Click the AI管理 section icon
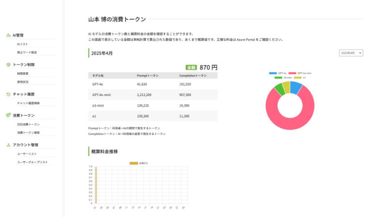Image resolution: width=387 pixels, height=217 pixels. [8, 35]
